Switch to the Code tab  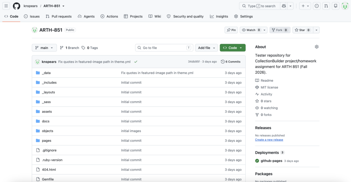pyautogui.click(x=11, y=16)
